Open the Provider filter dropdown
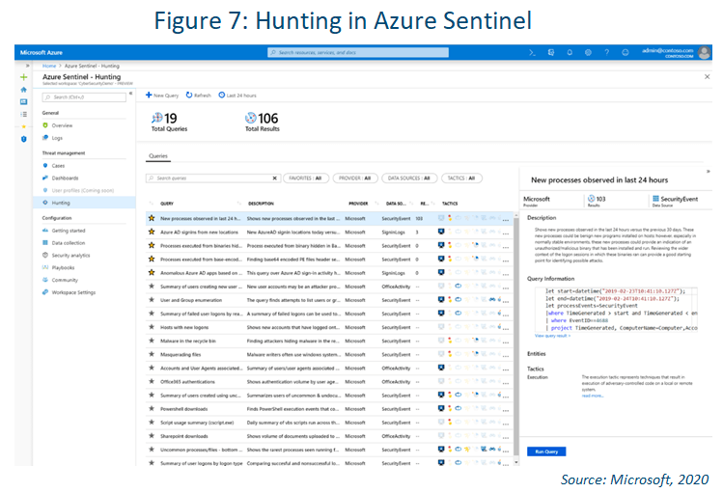This screenshot has width=723, height=493. 355,178
